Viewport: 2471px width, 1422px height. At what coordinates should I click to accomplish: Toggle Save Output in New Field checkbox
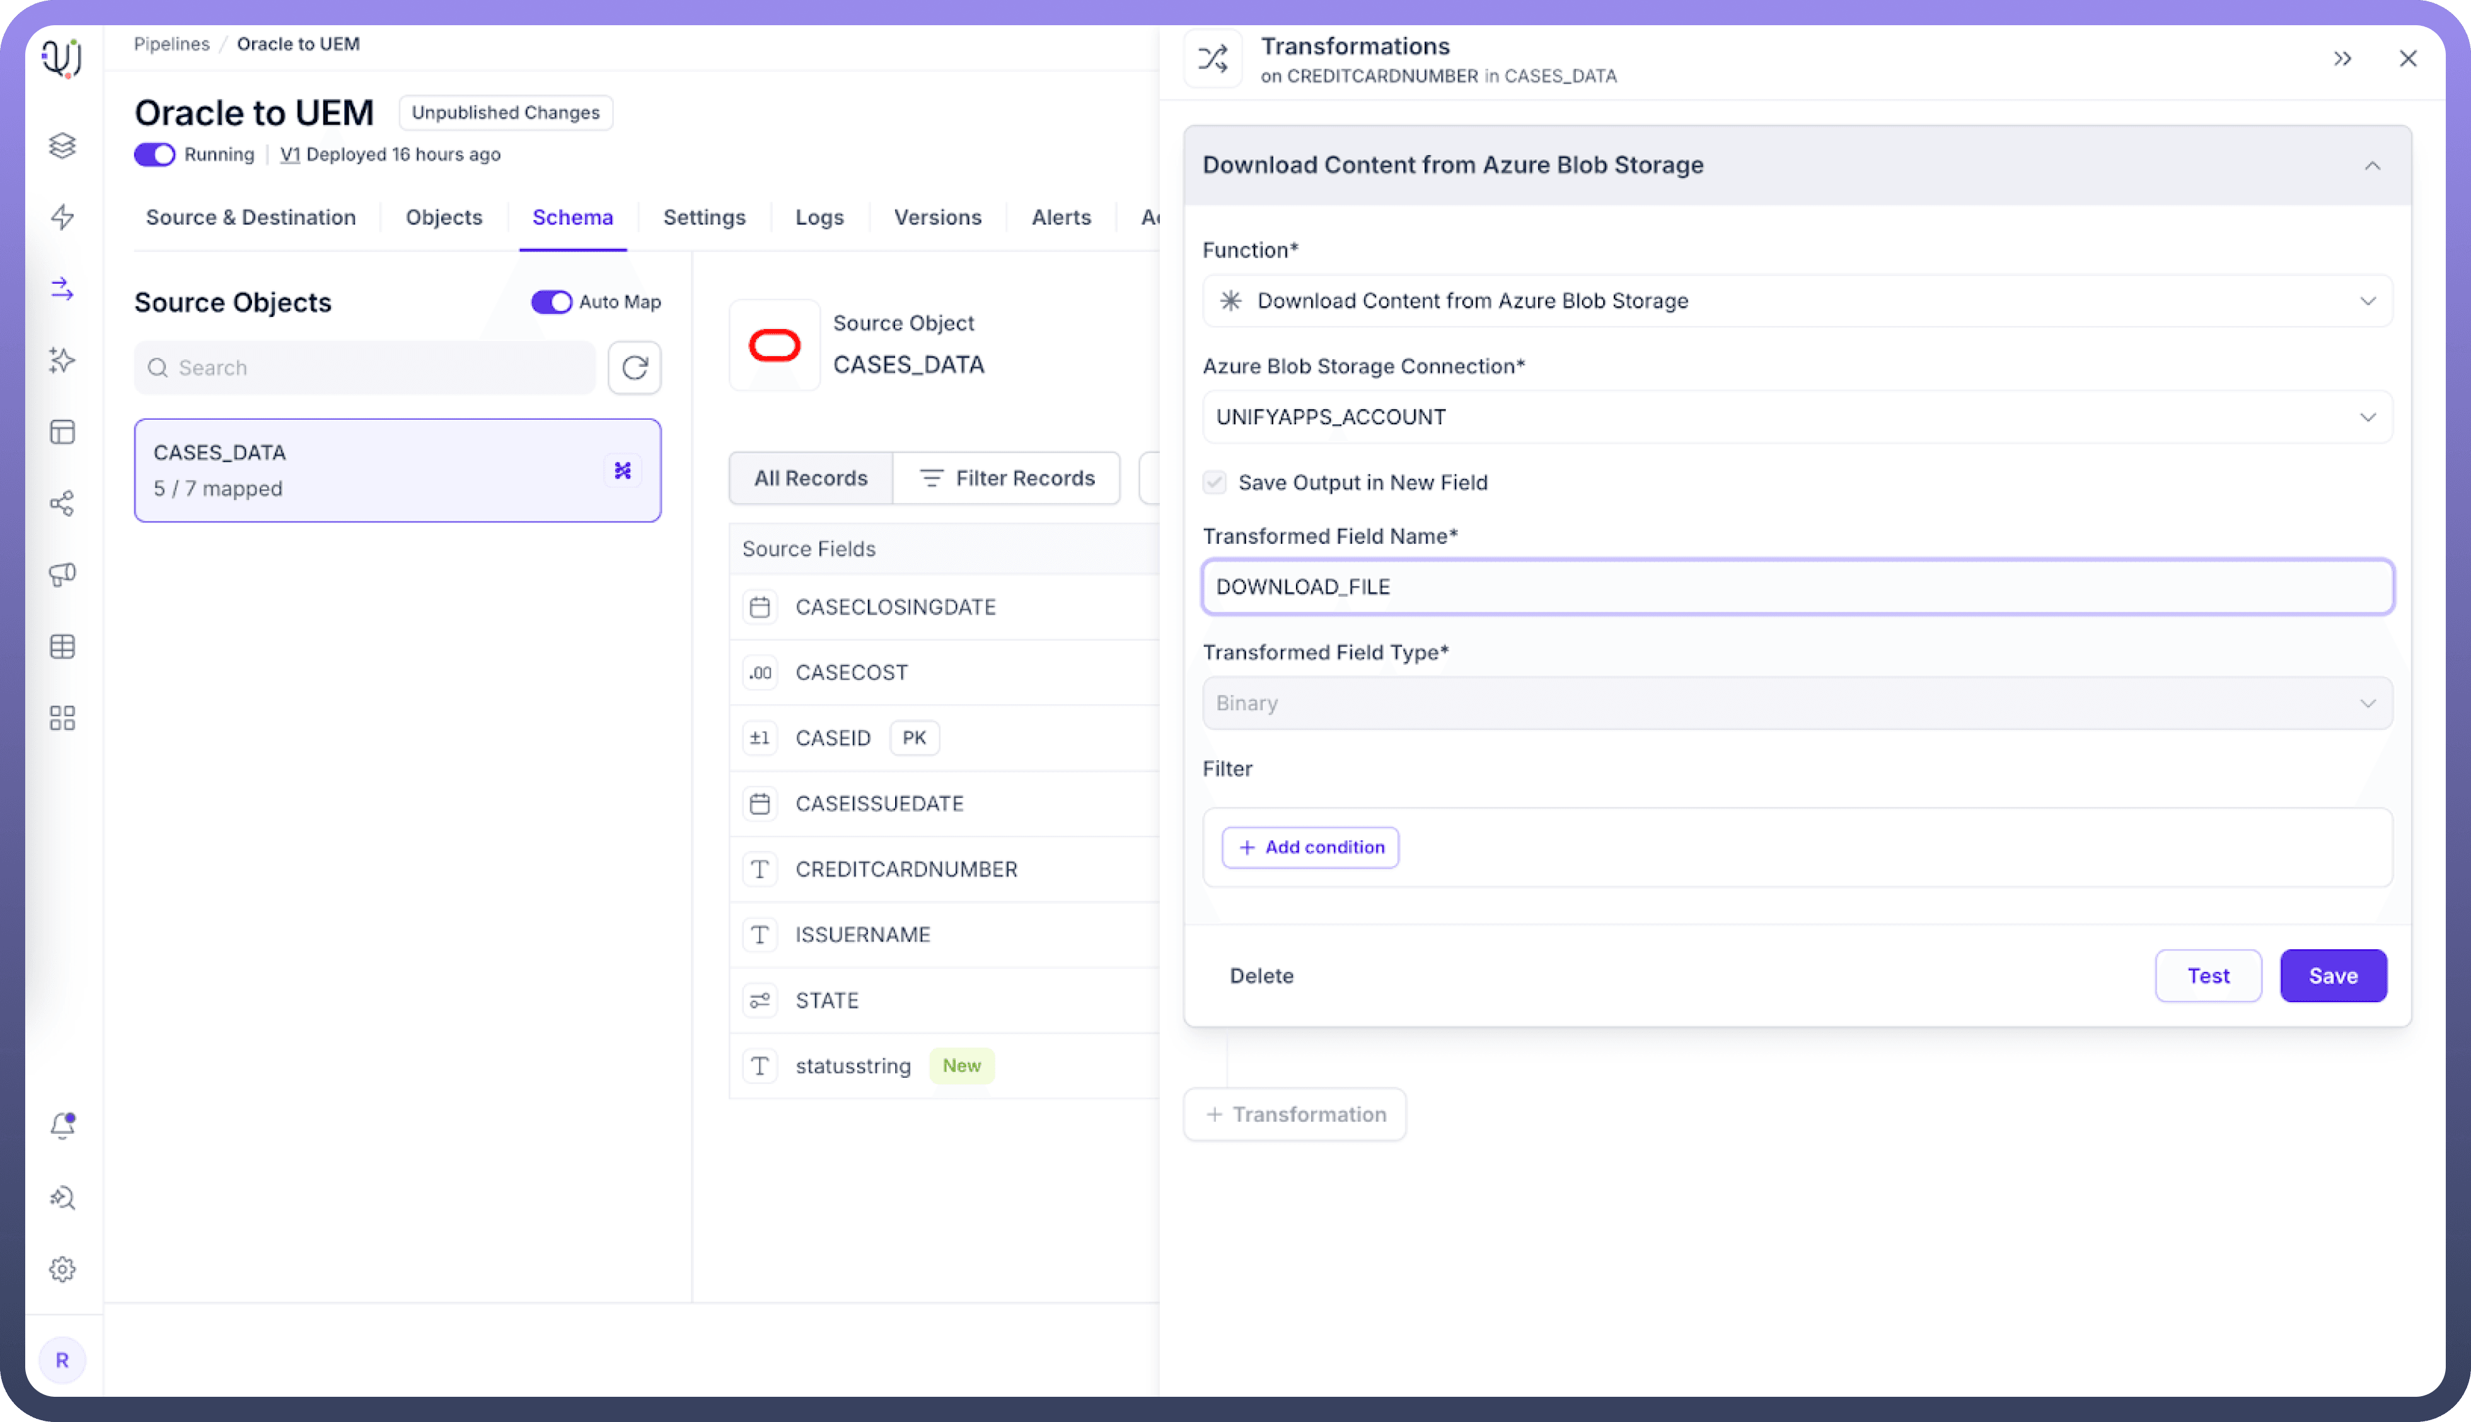(1214, 482)
